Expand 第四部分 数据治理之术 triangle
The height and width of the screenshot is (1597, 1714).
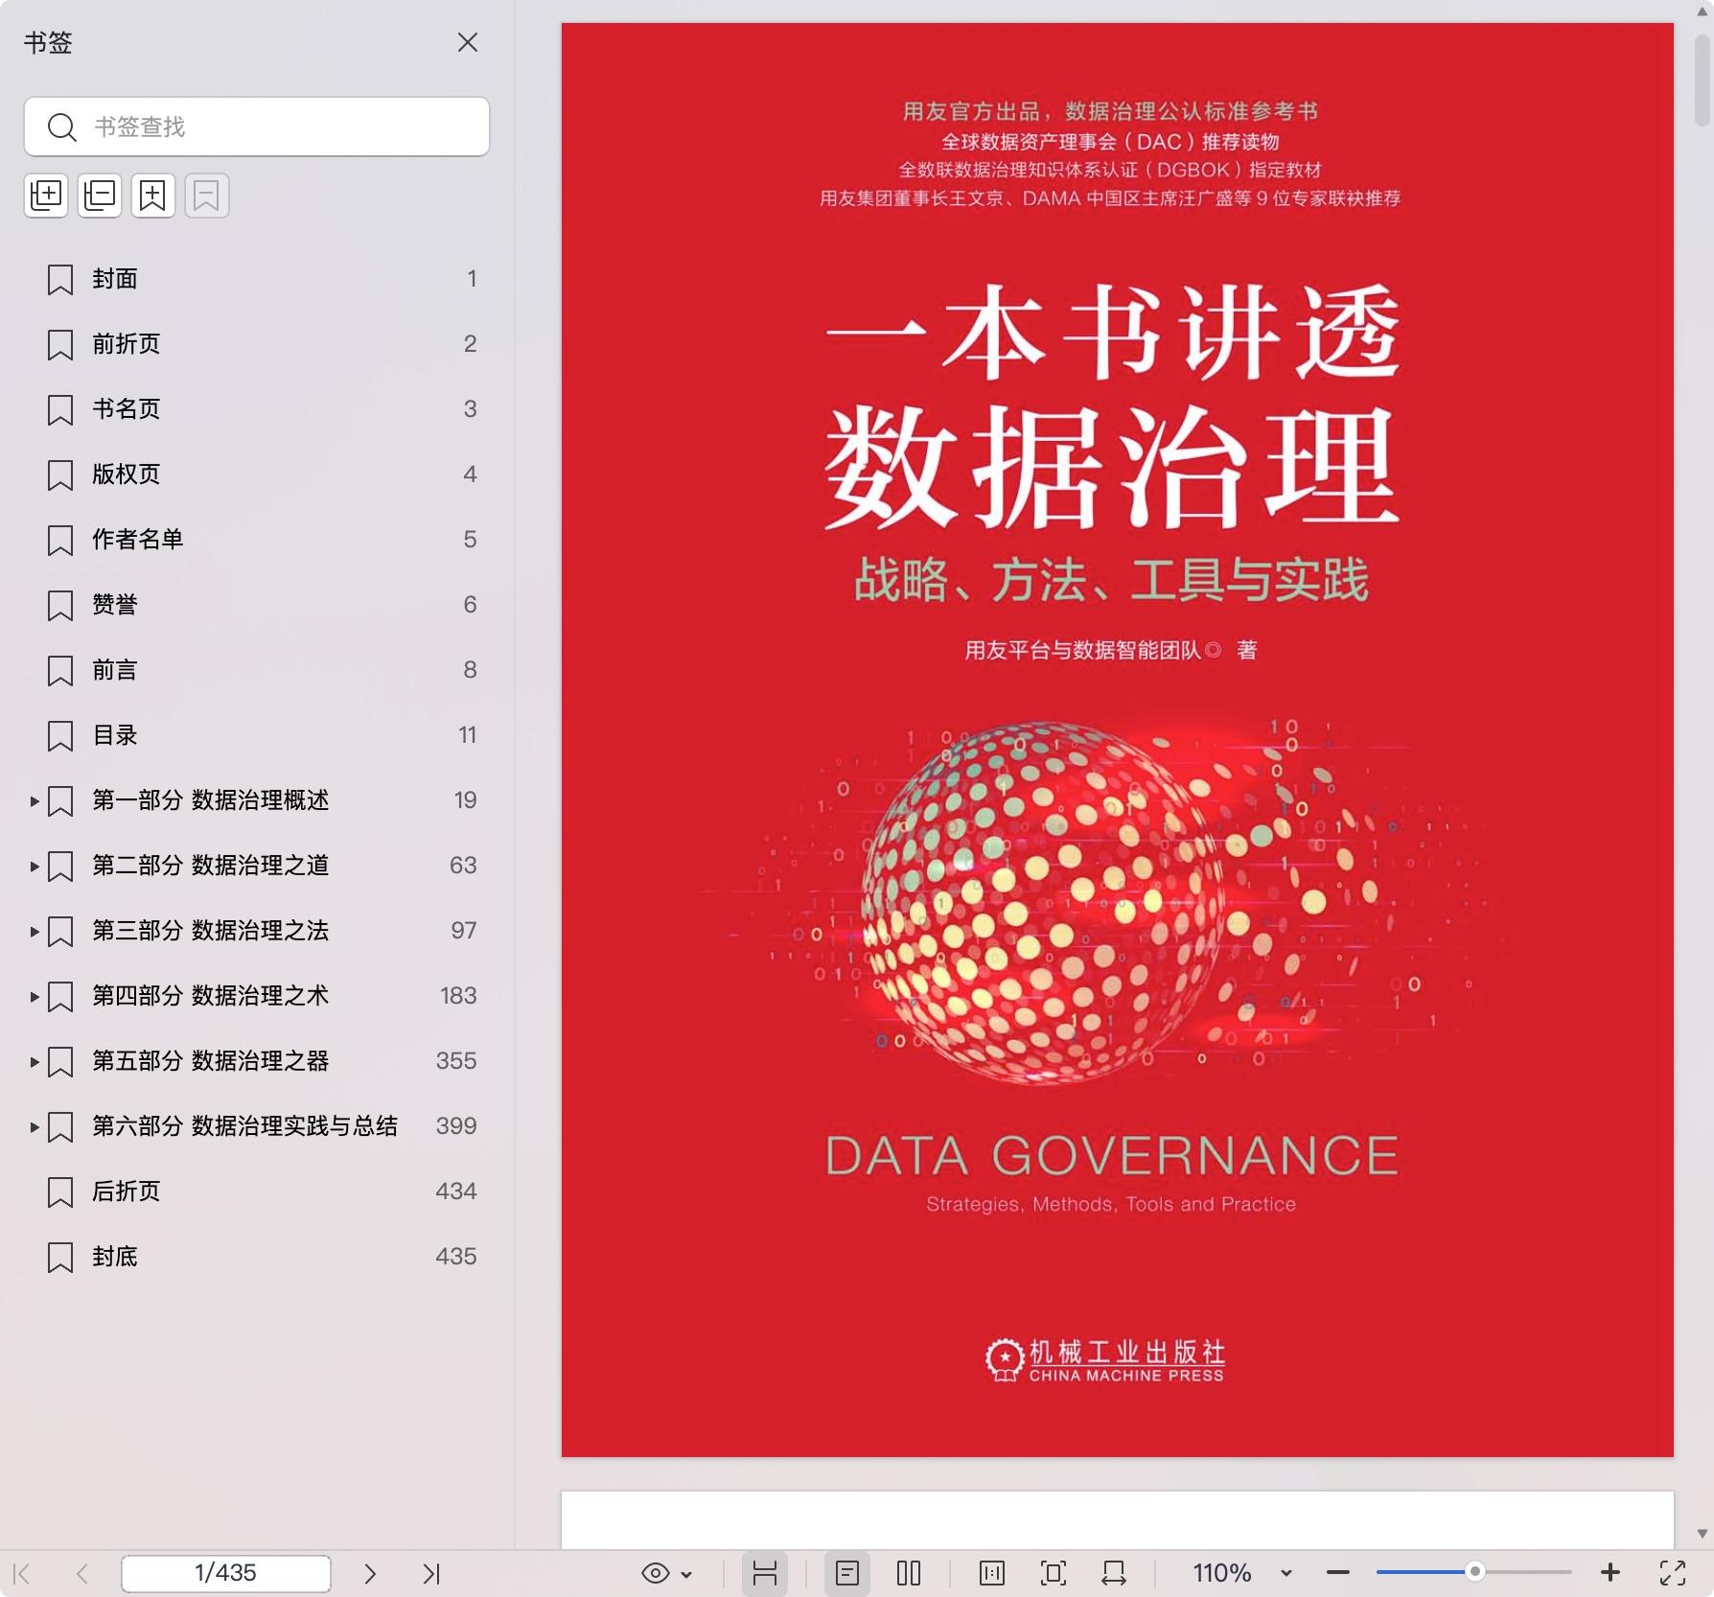34,997
